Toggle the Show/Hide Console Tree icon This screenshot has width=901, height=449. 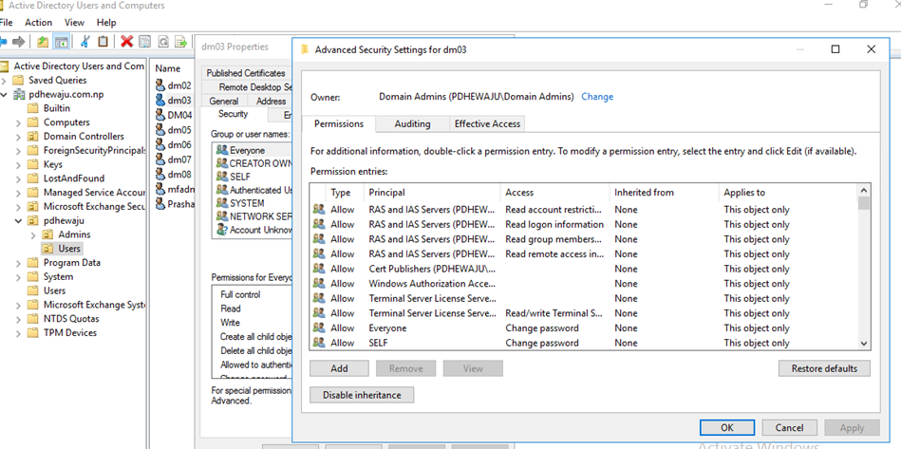[61, 42]
